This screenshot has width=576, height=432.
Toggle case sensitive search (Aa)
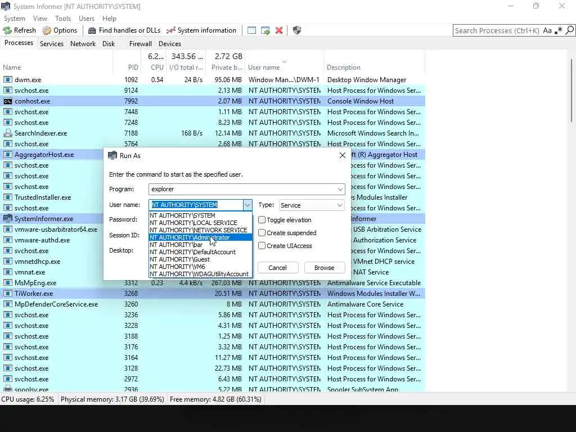(547, 30)
